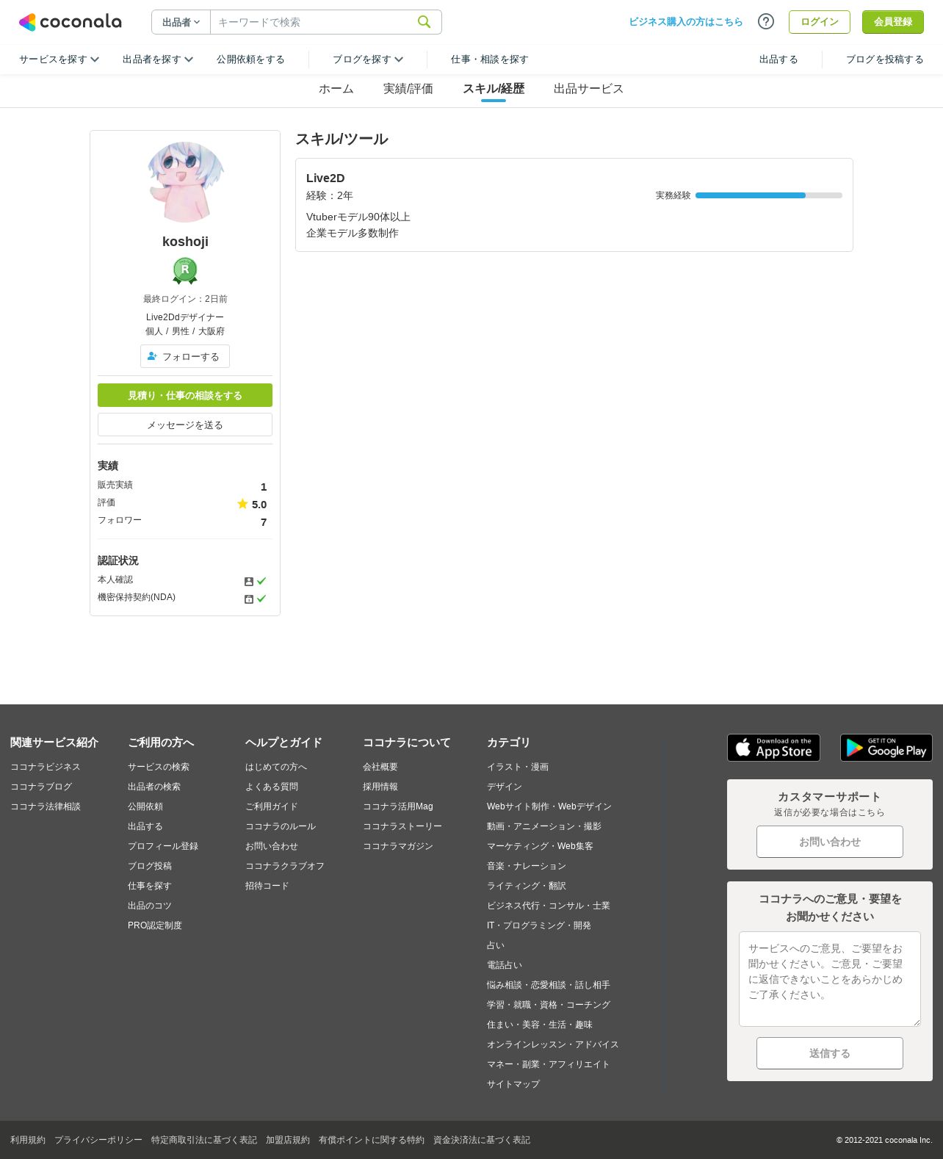Click the green R rank badge

[185, 270]
